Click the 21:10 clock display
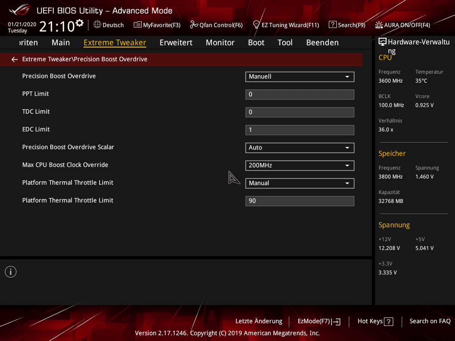The image size is (455, 341). (57, 26)
